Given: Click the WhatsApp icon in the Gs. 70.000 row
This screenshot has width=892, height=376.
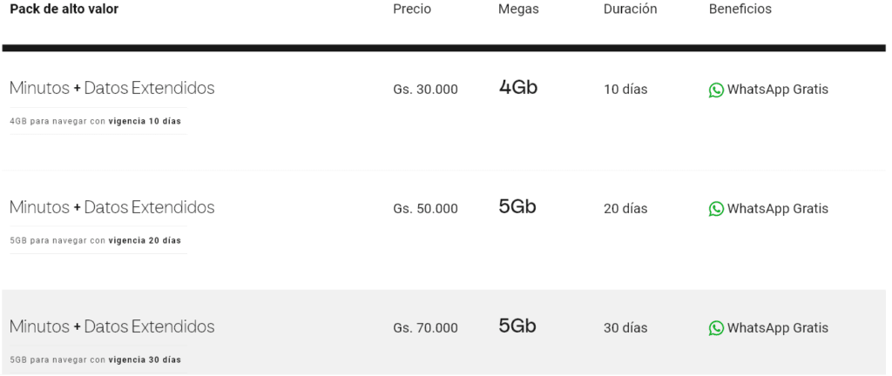Looking at the screenshot, I should pyautogui.click(x=716, y=328).
